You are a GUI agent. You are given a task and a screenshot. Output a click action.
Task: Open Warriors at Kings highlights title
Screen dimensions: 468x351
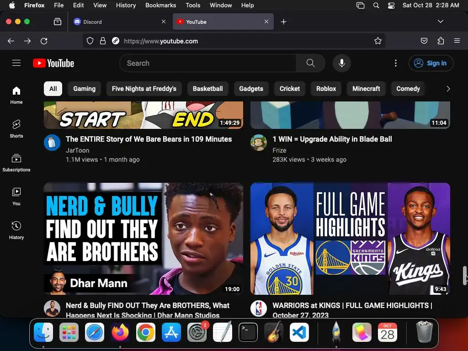tap(352, 310)
